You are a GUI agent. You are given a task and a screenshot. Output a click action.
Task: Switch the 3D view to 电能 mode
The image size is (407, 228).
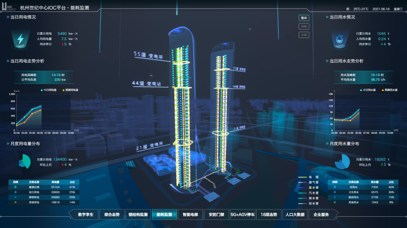pos(304,27)
